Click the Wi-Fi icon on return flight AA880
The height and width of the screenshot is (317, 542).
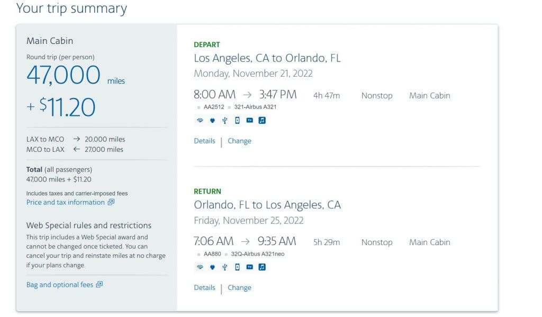(x=200, y=267)
